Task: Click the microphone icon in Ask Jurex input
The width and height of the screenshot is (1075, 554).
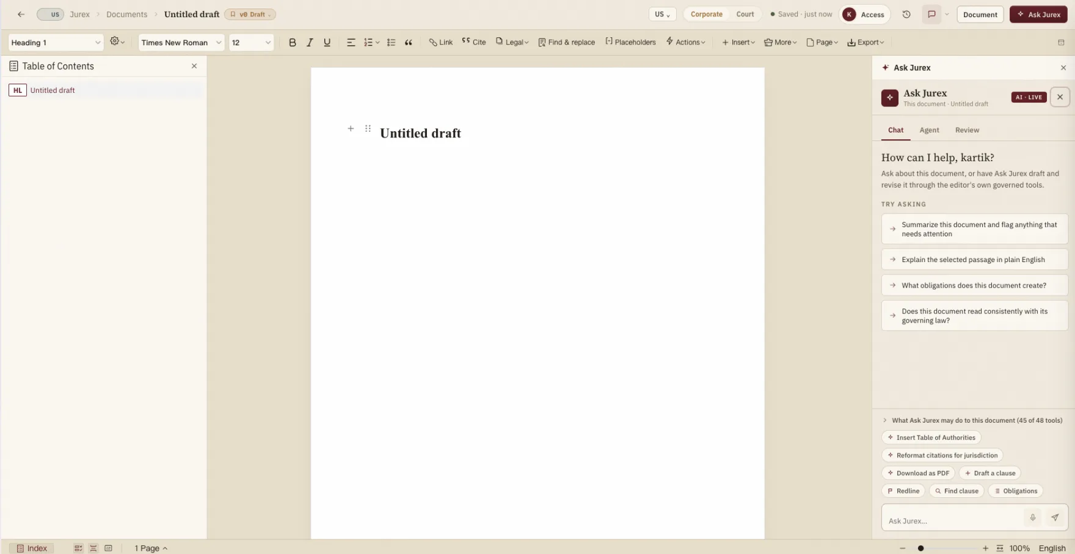Action: point(1033,517)
